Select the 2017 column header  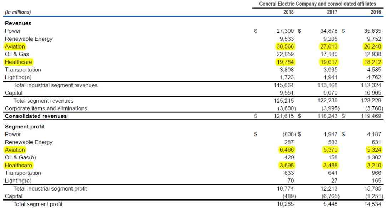coord(332,12)
